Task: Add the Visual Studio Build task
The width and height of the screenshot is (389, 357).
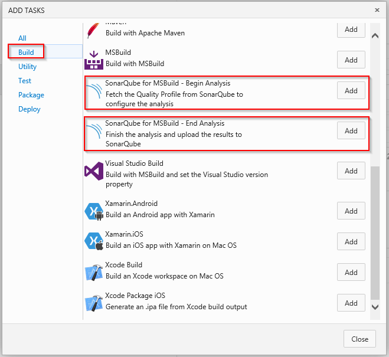Action: click(x=351, y=171)
